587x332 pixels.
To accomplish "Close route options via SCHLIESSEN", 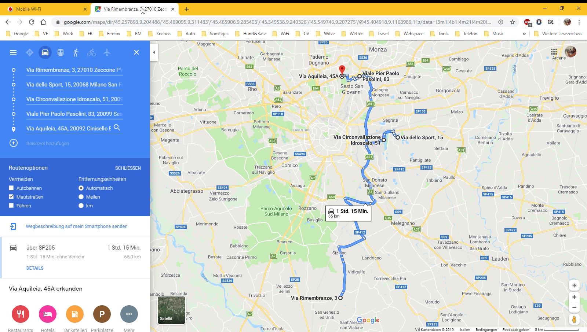I will 128,168.
